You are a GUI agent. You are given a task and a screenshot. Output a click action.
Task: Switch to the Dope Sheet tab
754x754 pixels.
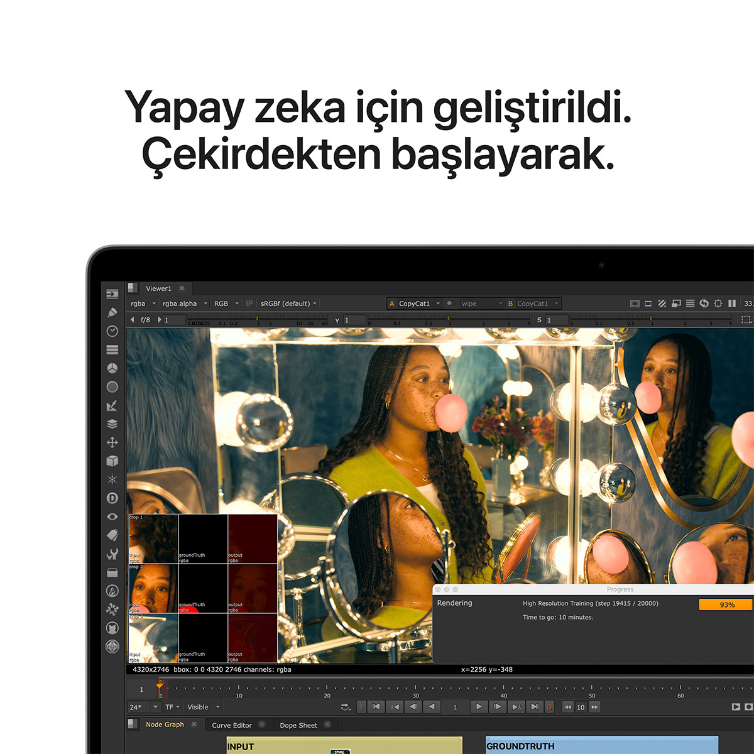tap(298, 725)
